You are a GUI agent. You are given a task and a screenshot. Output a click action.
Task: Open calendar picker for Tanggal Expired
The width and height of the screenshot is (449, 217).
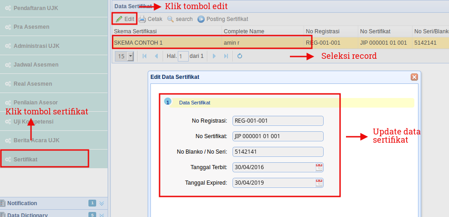click(x=319, y=183)
